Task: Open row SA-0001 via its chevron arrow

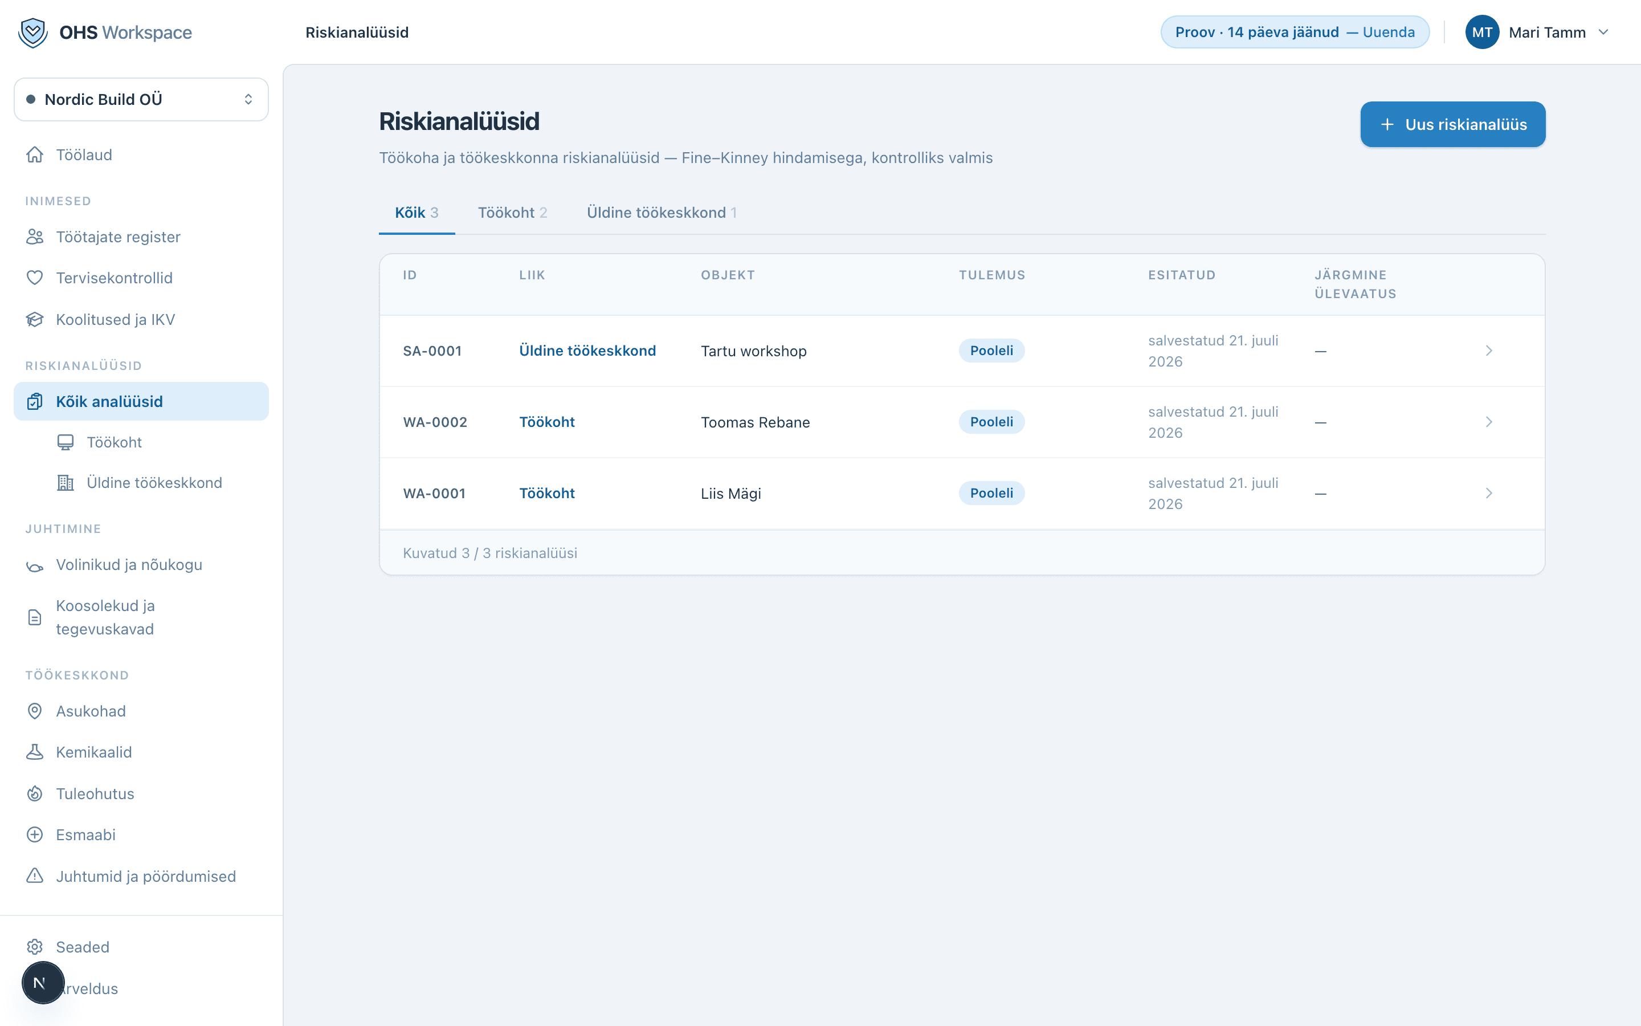Action: 1488,351
